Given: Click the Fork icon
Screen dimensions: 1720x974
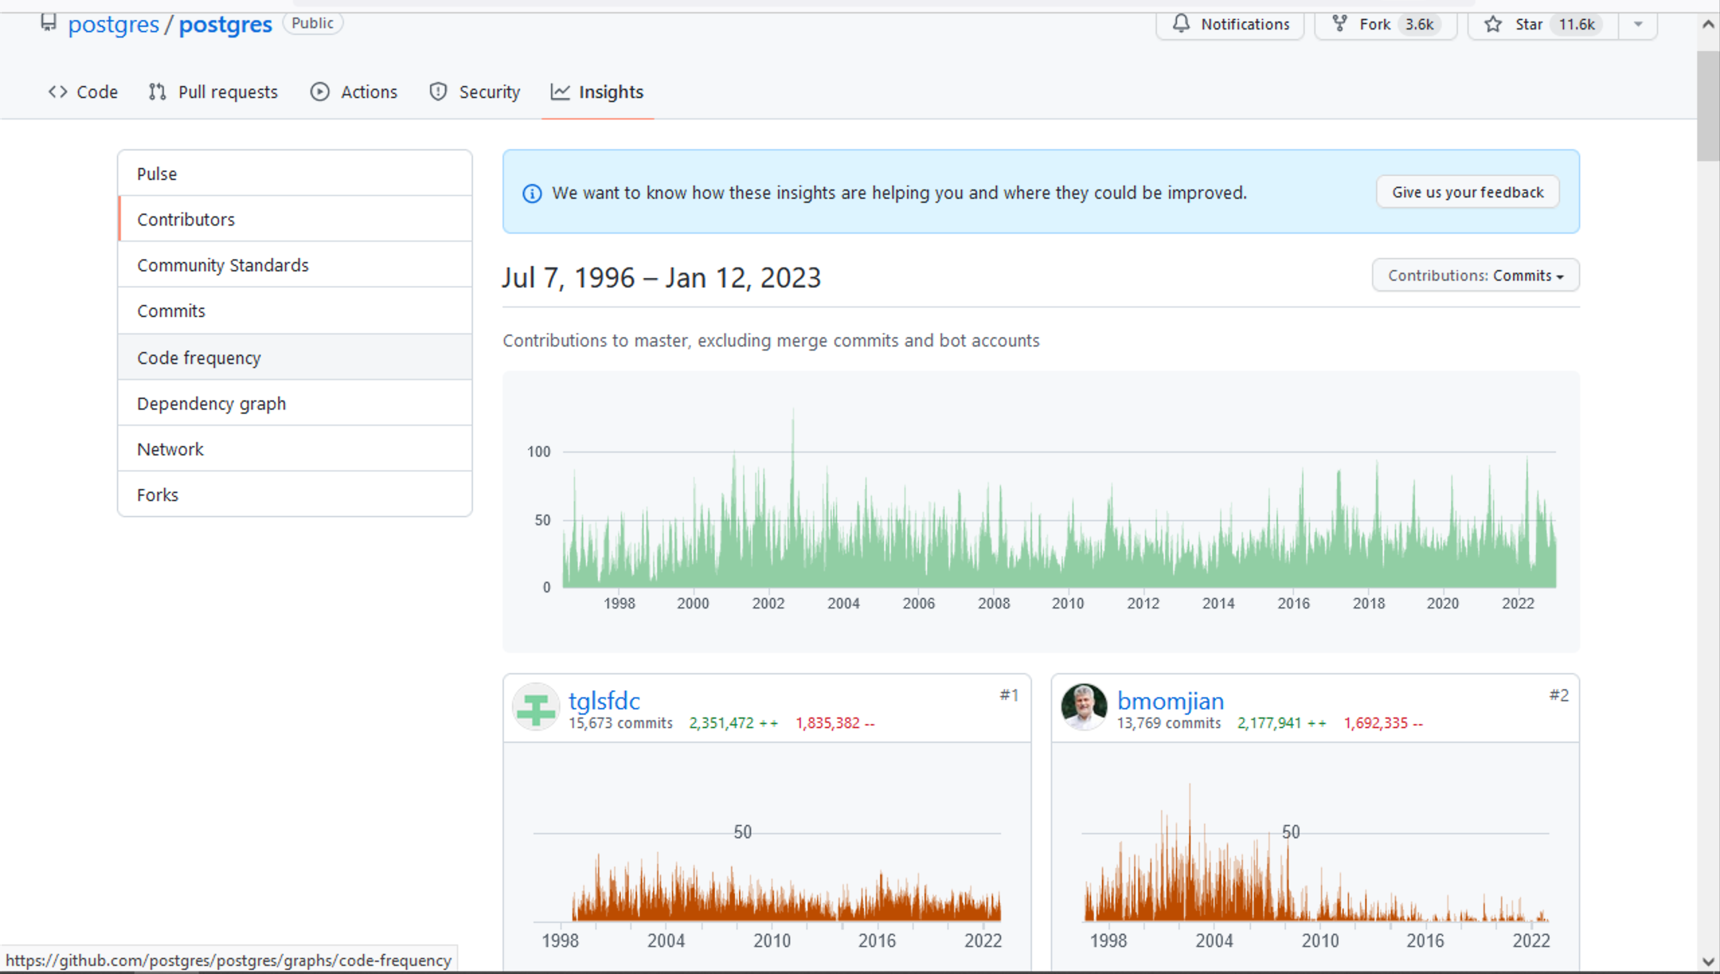Looking at the screenshot, I should click(1339, 24).
